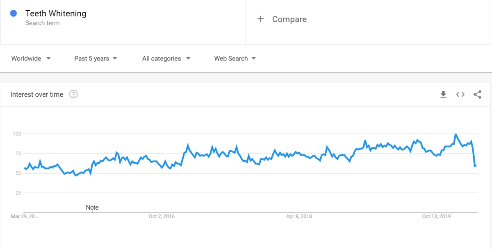The width and height of the screenshot is (492, 249).
Task: Edit the Teeth Whitening search term
Action: point(56,14)
